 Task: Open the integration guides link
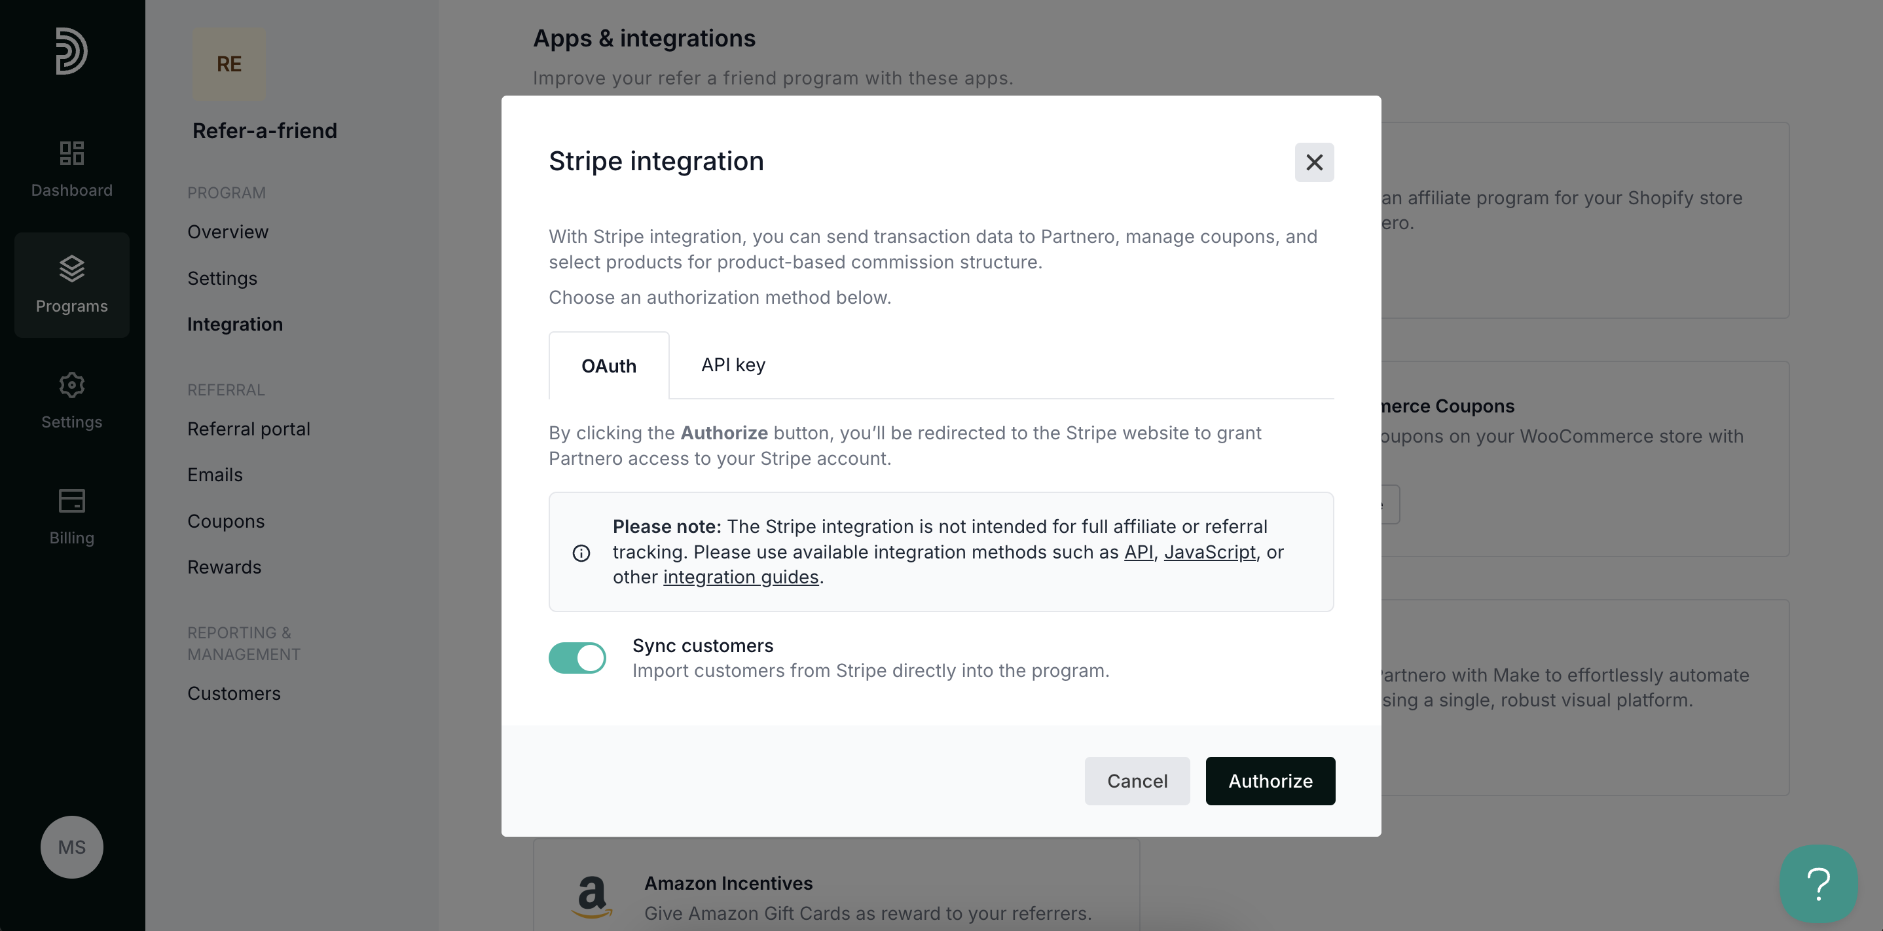740,577
